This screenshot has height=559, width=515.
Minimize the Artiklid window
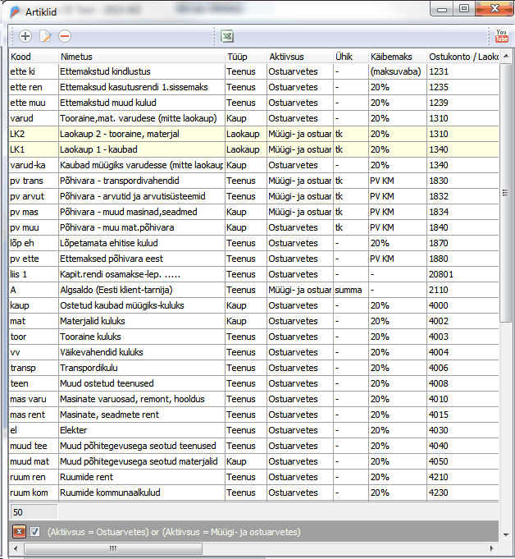pos(442,8)
